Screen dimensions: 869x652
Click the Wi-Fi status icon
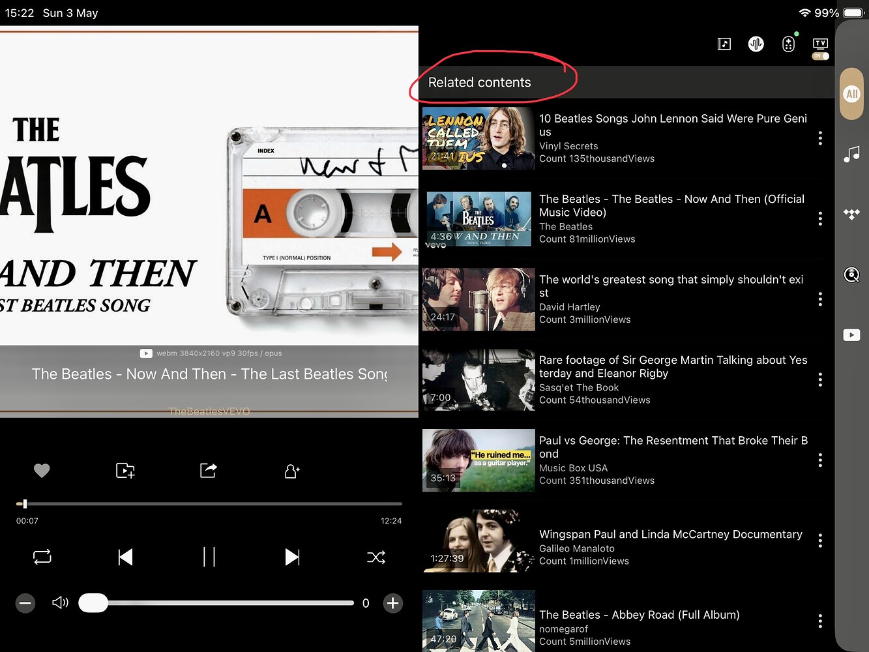[804, 13]
